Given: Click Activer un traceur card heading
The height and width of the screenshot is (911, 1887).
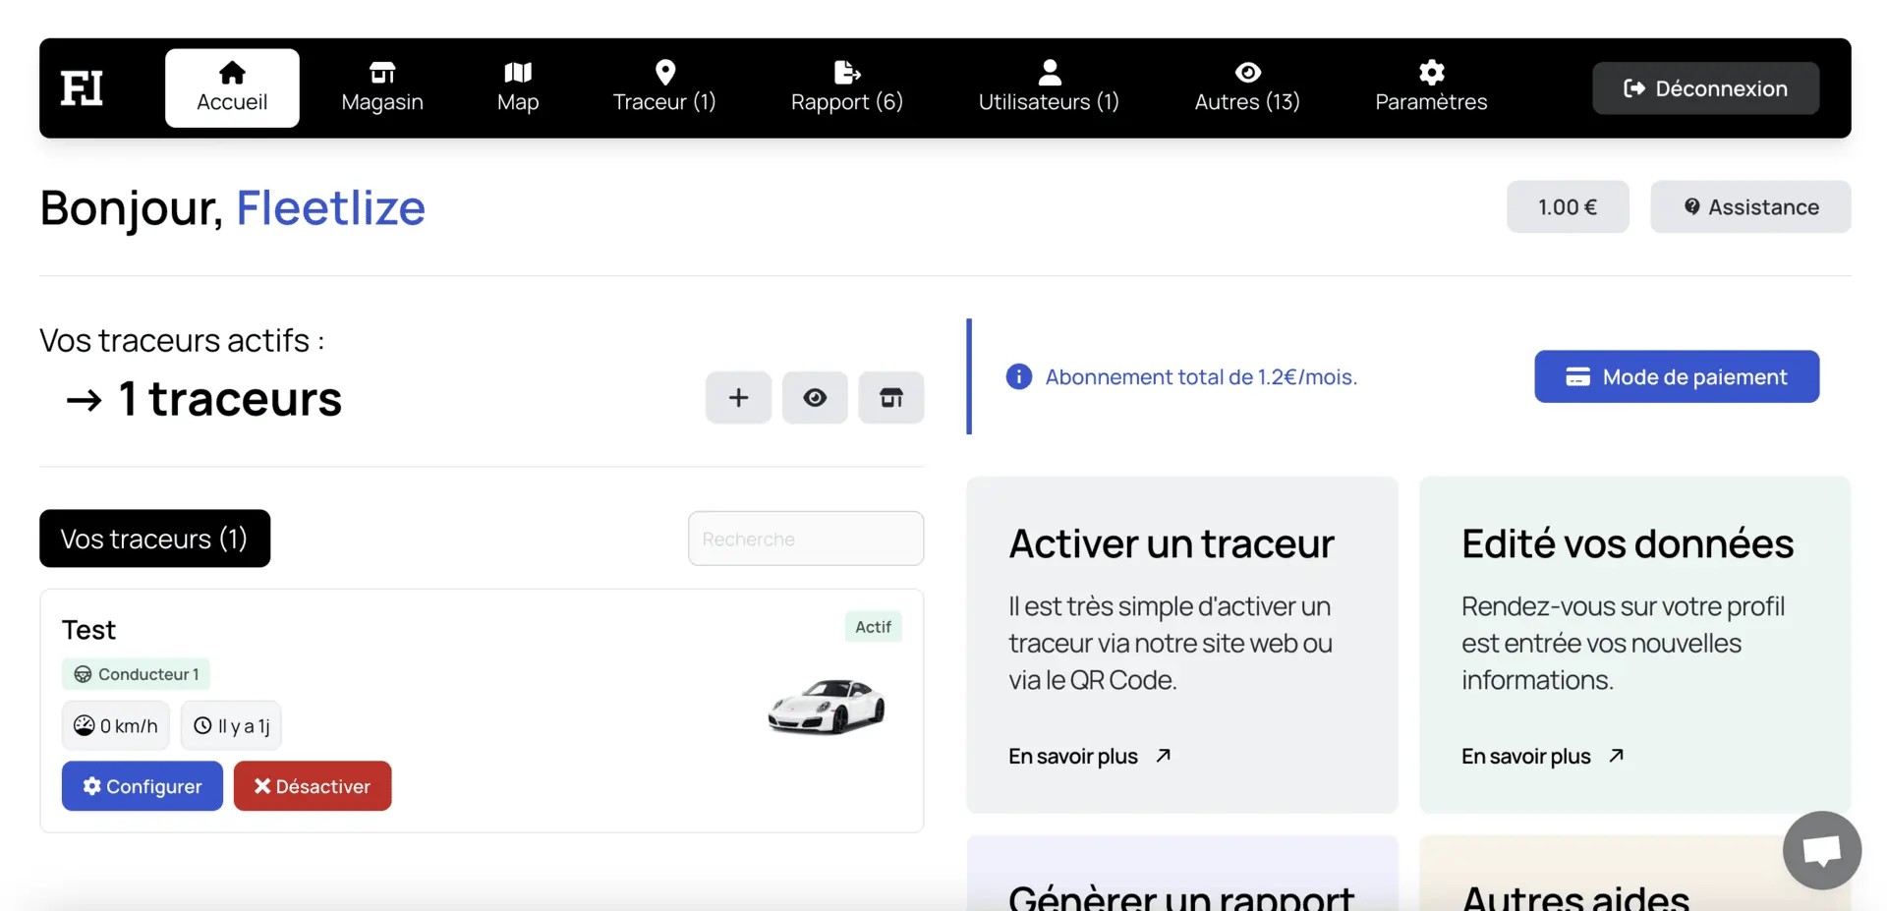Looking at the screenshot, I should pyautogui.click(x=1172, y=543).
